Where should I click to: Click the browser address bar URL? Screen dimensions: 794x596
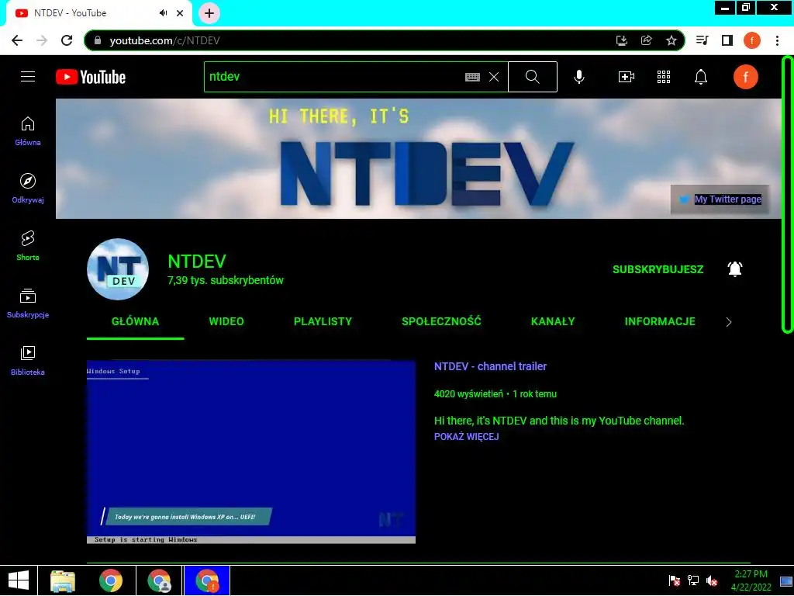pos(164,40)
